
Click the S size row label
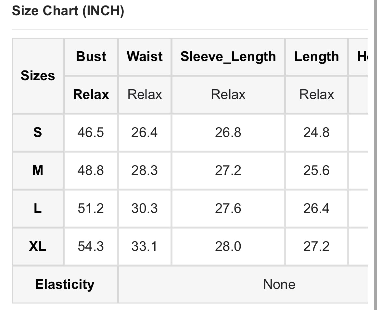tap(38, 132)
